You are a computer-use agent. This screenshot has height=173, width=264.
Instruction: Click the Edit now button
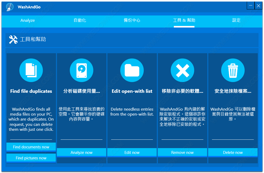click(x=132, y=152)
